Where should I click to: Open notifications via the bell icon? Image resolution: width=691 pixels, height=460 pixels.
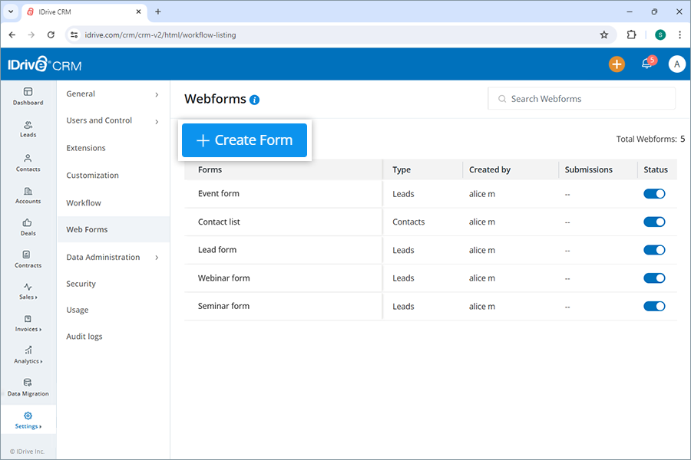tap(646, 64)
